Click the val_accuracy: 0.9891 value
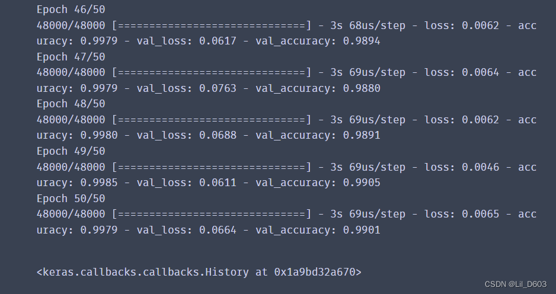Image resolution: width=556 pixels, height=294 pixels. click(318, 136)
